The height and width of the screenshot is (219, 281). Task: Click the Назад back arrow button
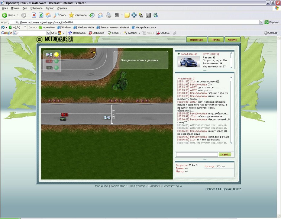(8, 15)
